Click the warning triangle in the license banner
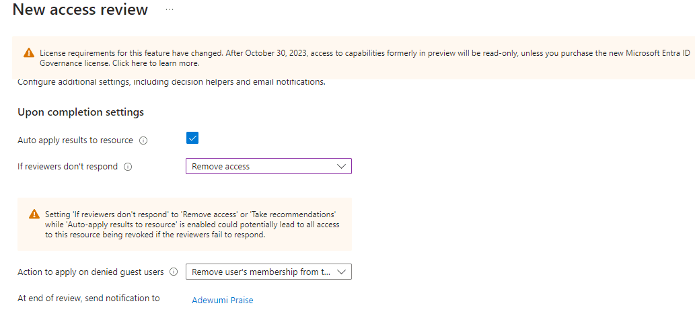 pos(28,52)
